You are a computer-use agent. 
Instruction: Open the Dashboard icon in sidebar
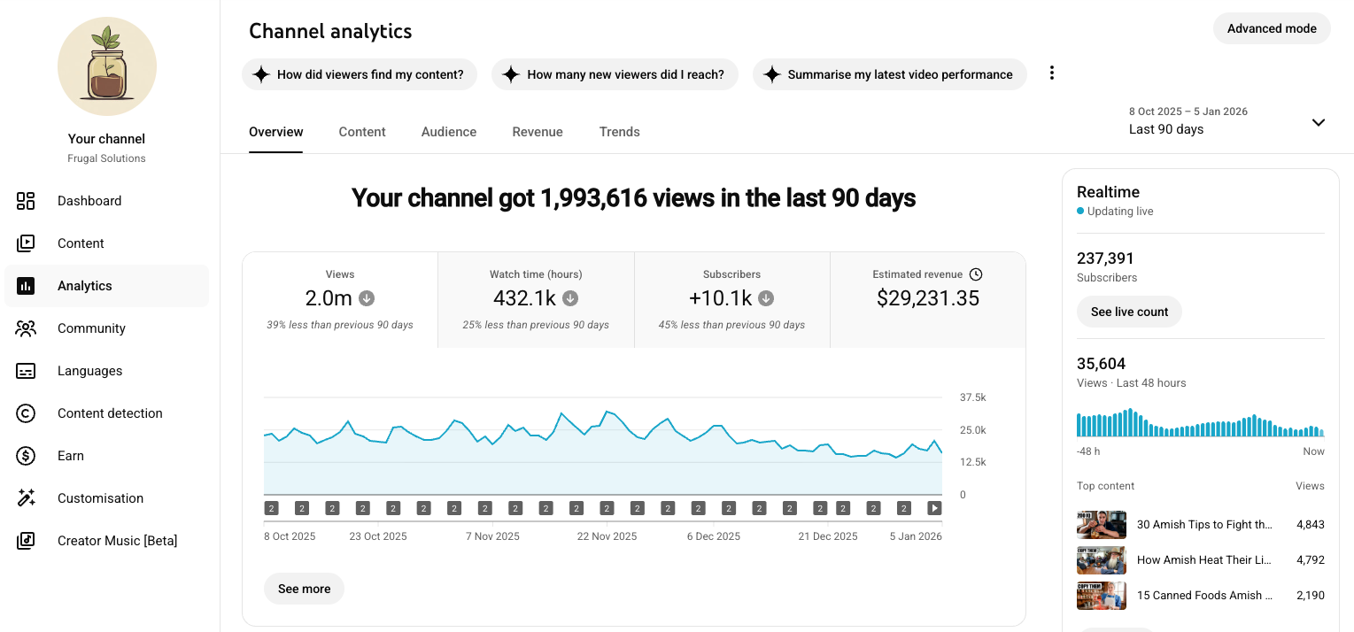pyautogui.click(x=26, y=201)
